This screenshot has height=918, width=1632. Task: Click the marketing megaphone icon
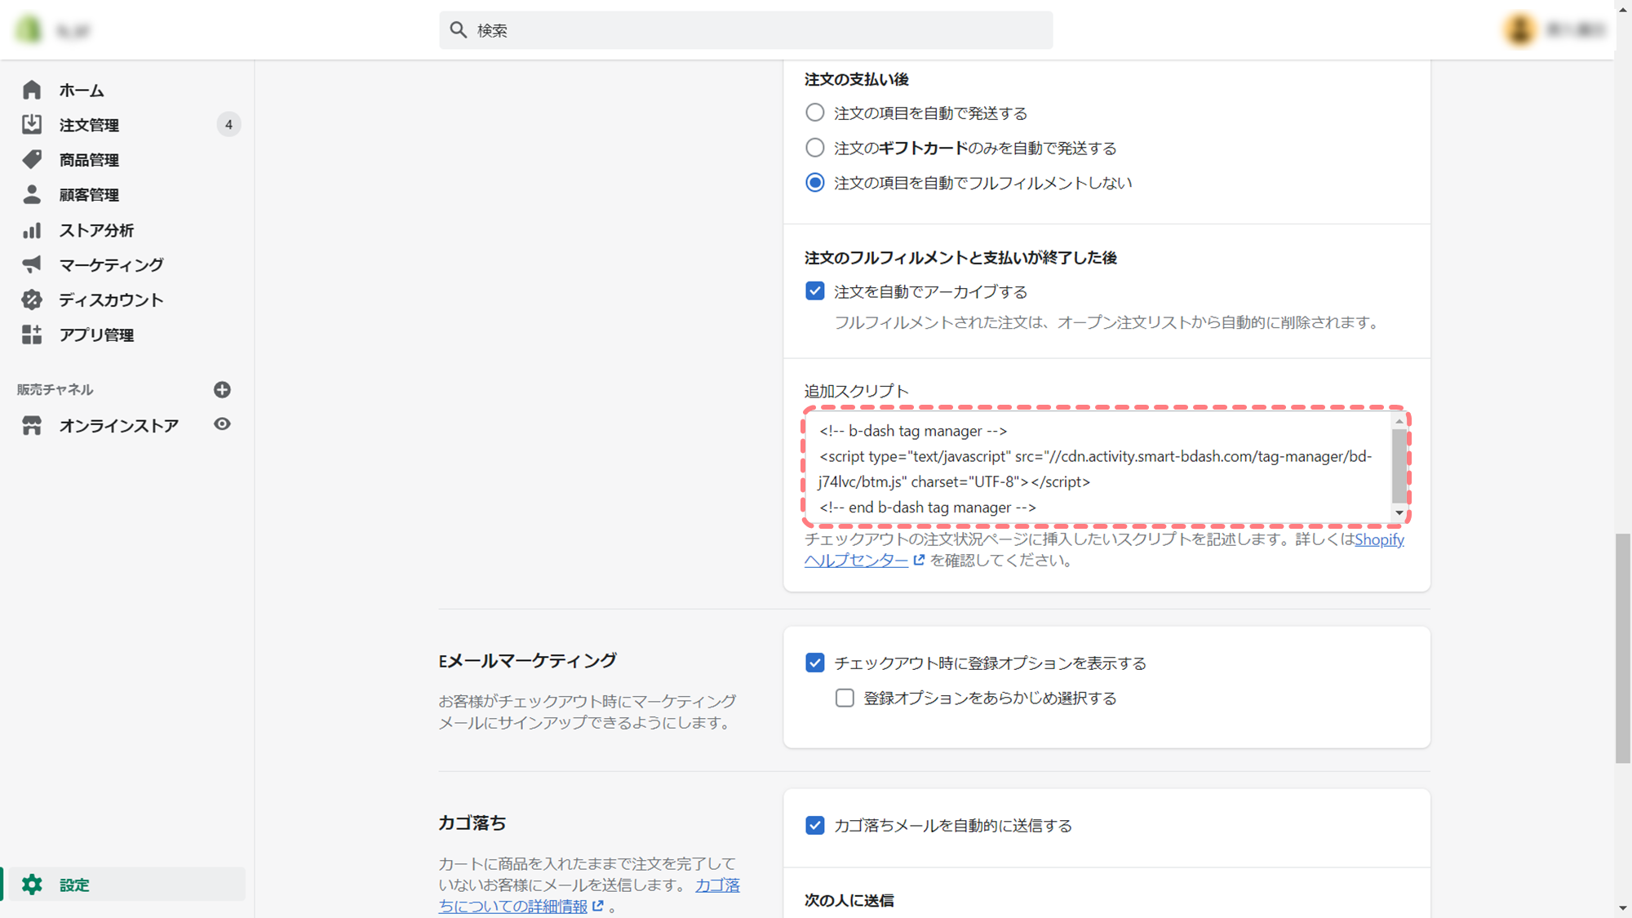tap(32, 264)
